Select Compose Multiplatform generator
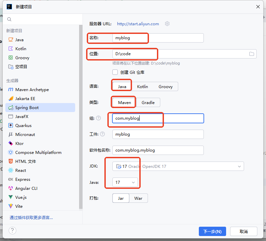This screenshot has height=241, width=266. 40,153
